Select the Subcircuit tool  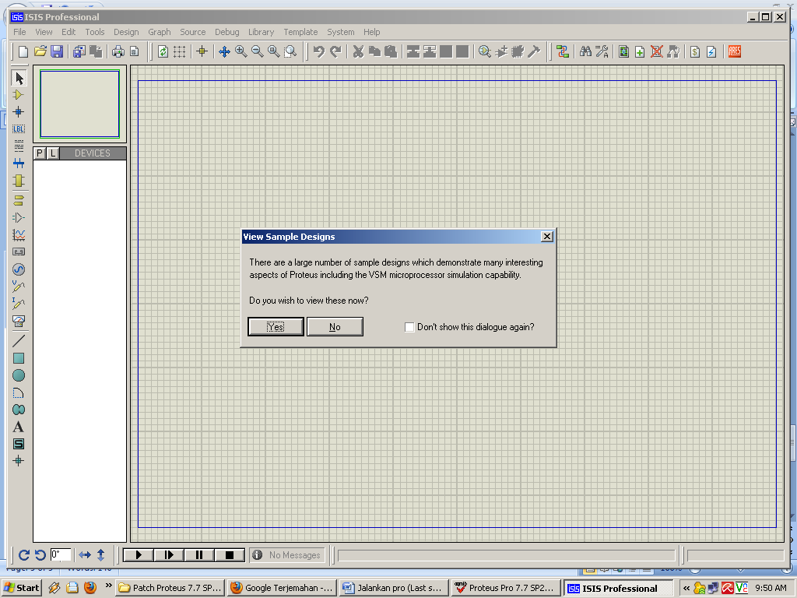tap(19, 181)
